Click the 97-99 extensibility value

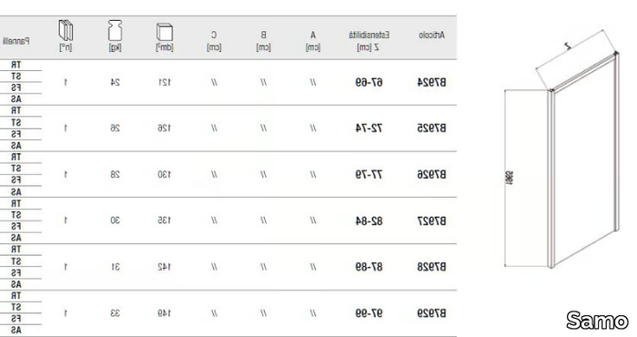(369, 313)
